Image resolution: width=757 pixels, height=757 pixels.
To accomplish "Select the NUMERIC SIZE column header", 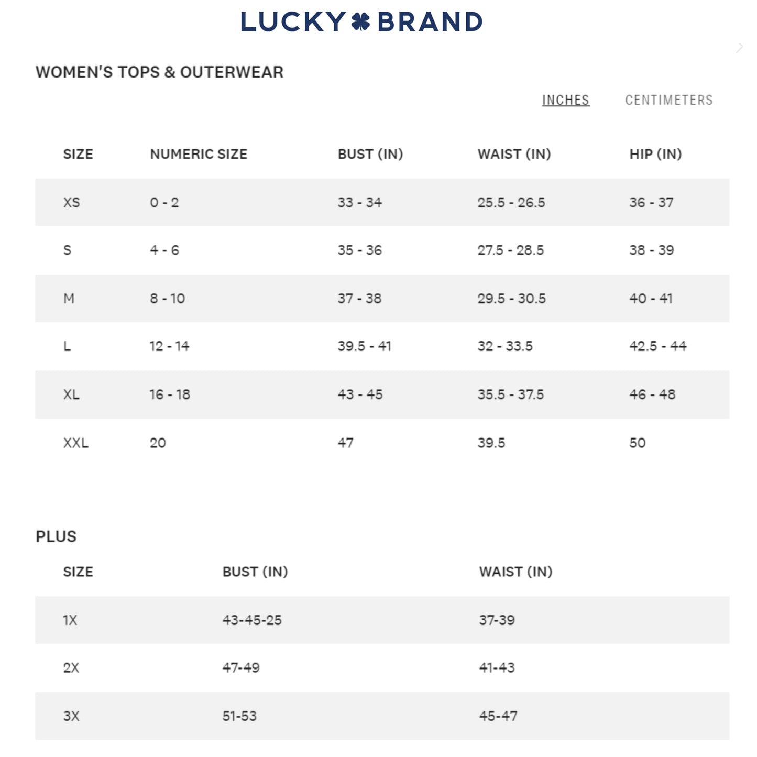I will (198, 154).
